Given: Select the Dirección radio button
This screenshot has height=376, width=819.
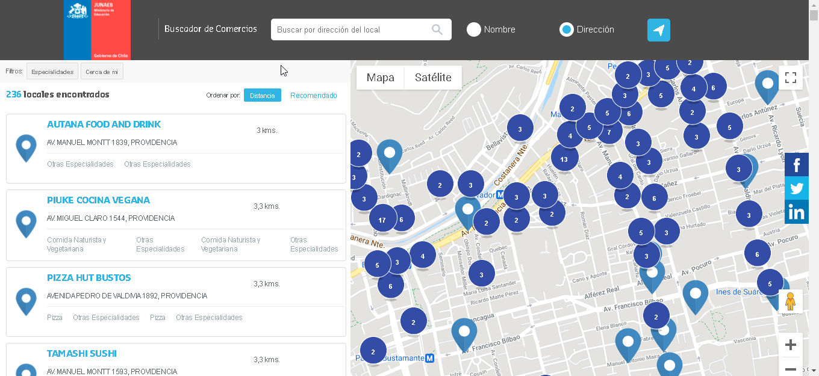Looking at the screenshot, I should (566, 29).
